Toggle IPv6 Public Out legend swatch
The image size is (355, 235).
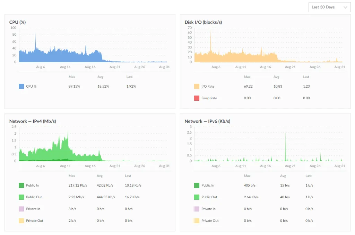point(197,197)
